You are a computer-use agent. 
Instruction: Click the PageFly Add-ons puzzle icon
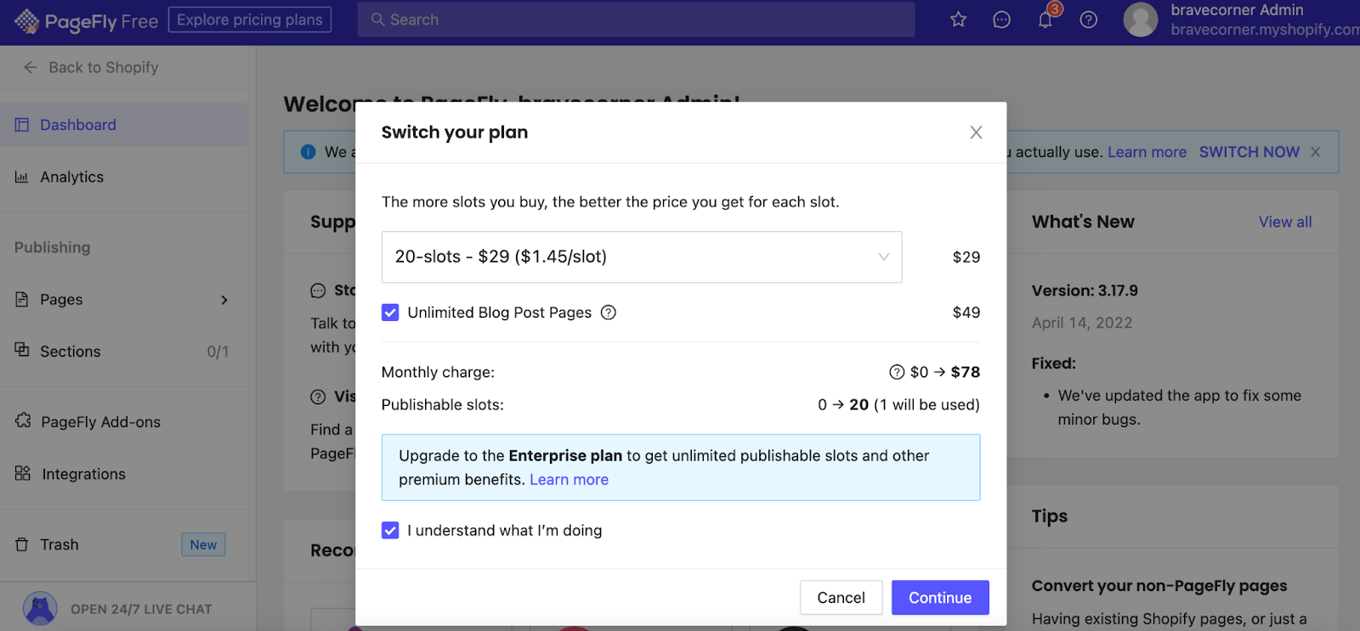[23, 421]
